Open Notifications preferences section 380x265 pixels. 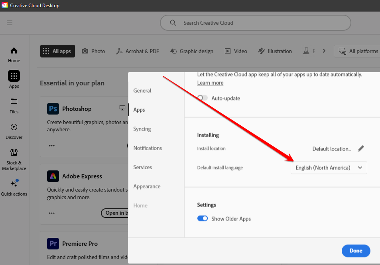(148, 148)
